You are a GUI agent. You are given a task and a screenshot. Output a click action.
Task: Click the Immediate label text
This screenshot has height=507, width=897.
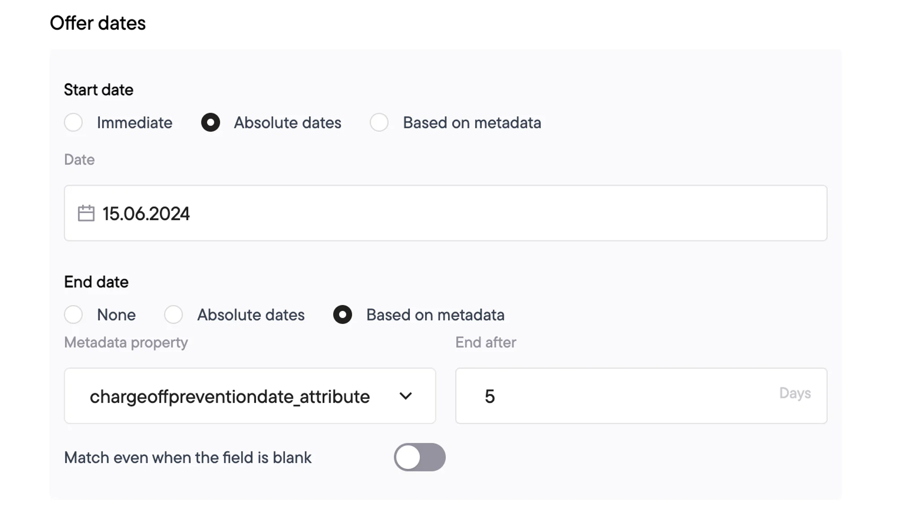coord(135,122)
